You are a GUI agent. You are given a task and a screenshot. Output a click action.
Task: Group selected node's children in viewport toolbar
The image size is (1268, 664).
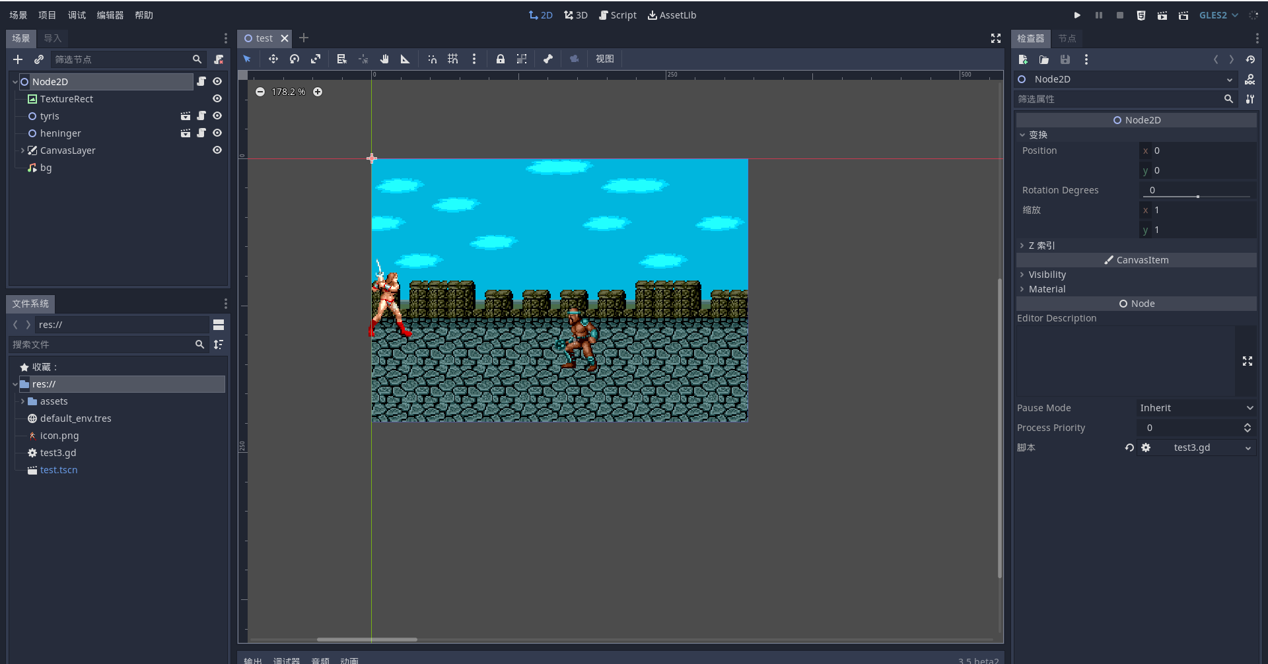tap(522, 59)
